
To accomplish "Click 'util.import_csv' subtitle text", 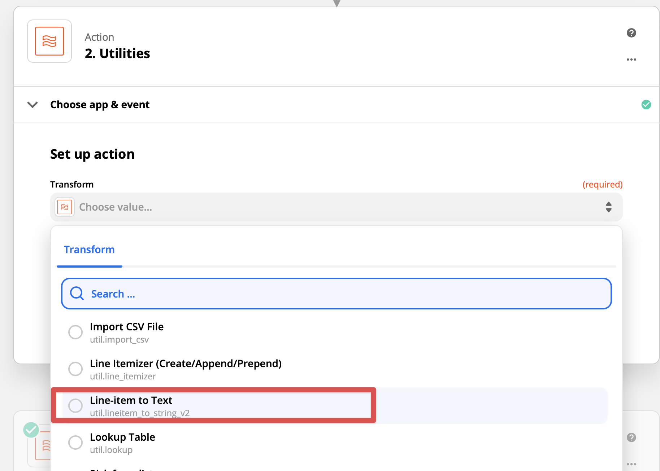I will [119, 340].
